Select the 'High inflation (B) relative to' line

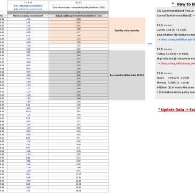pos(176,59)
